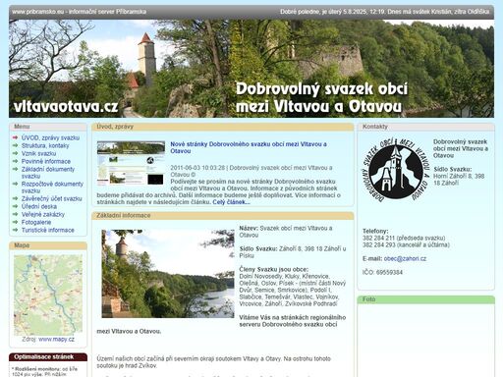Open the regional map thumbnail

coord(48,295)
